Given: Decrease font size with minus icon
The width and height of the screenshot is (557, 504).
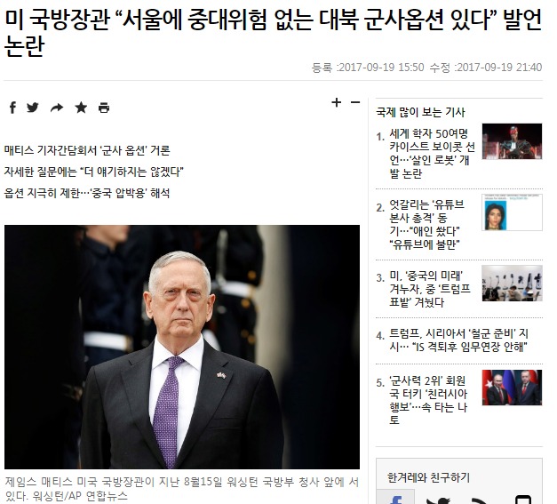Looking at the screenshot, I should point(355,102).
